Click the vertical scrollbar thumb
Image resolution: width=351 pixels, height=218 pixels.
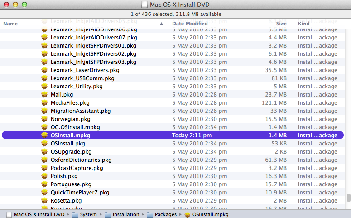349,198
